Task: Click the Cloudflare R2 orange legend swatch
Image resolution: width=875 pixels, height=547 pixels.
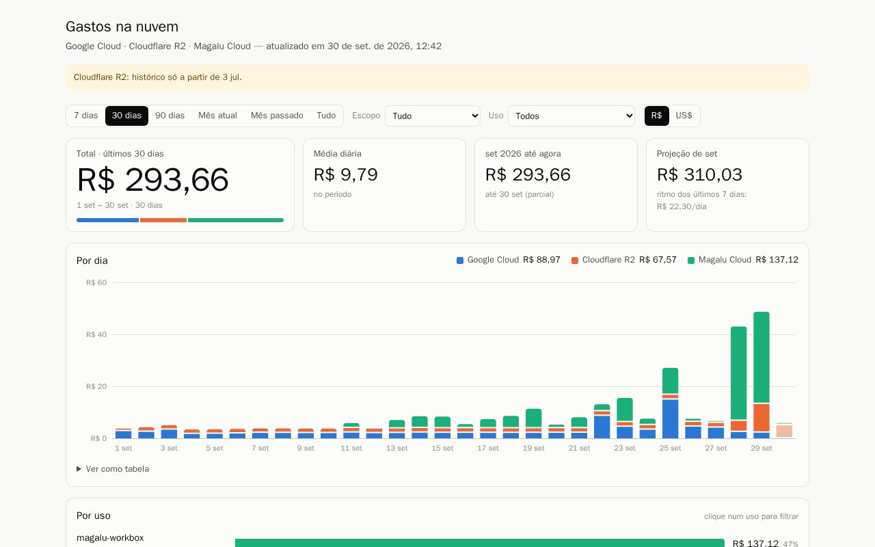Action: click(x=575, y=261)
